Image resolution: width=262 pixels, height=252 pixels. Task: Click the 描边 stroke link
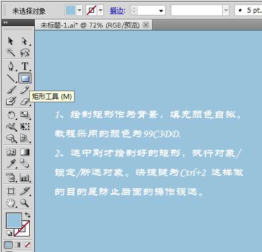[117, 11]
